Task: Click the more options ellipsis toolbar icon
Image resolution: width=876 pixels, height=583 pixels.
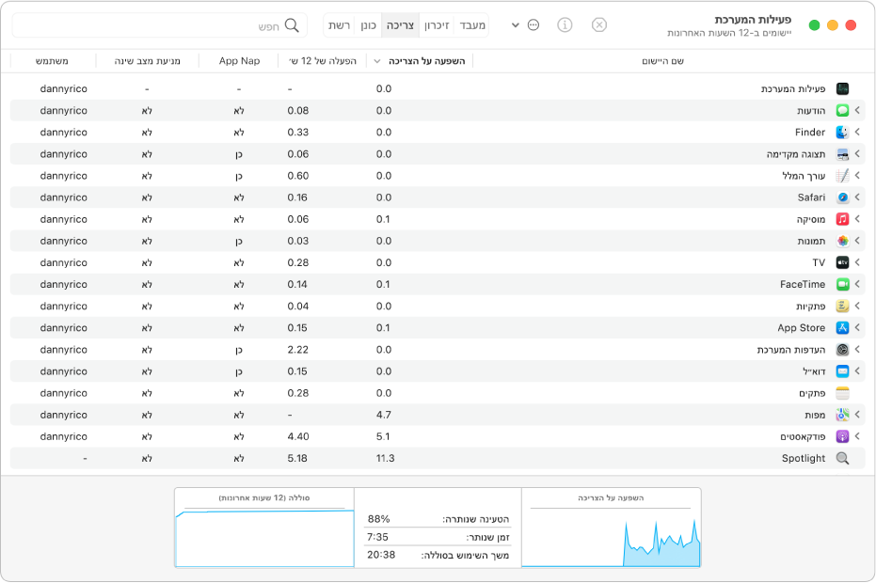Action: tap(534, 25)
